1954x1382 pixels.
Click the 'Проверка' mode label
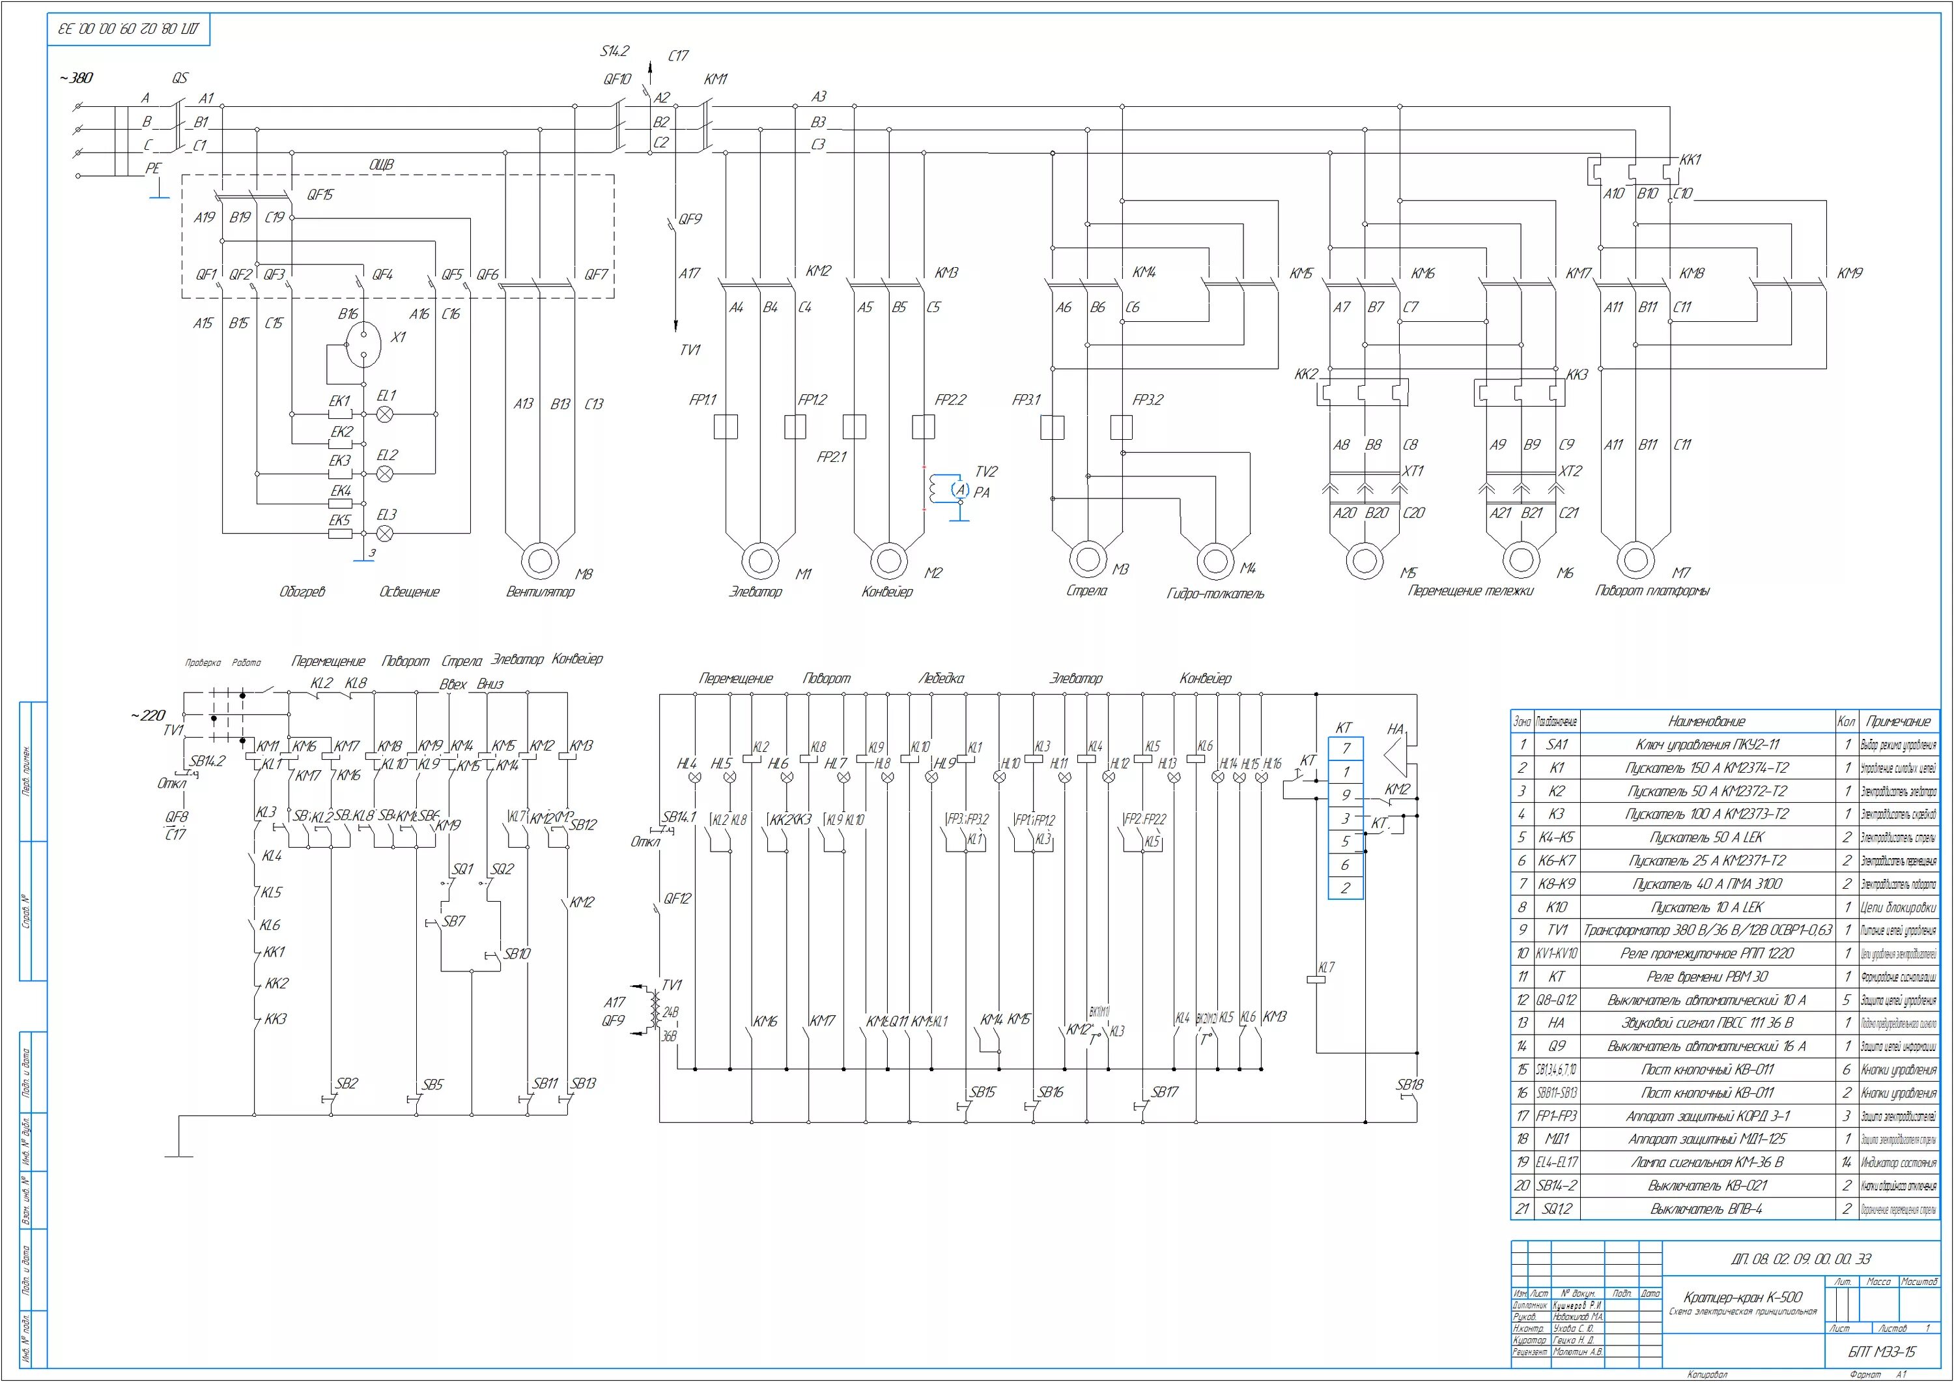[x=203, y=663]
